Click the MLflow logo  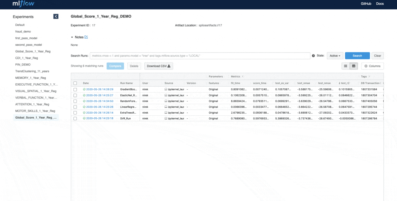(23, 4)
